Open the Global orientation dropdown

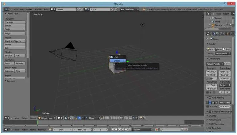coord(94,118)
